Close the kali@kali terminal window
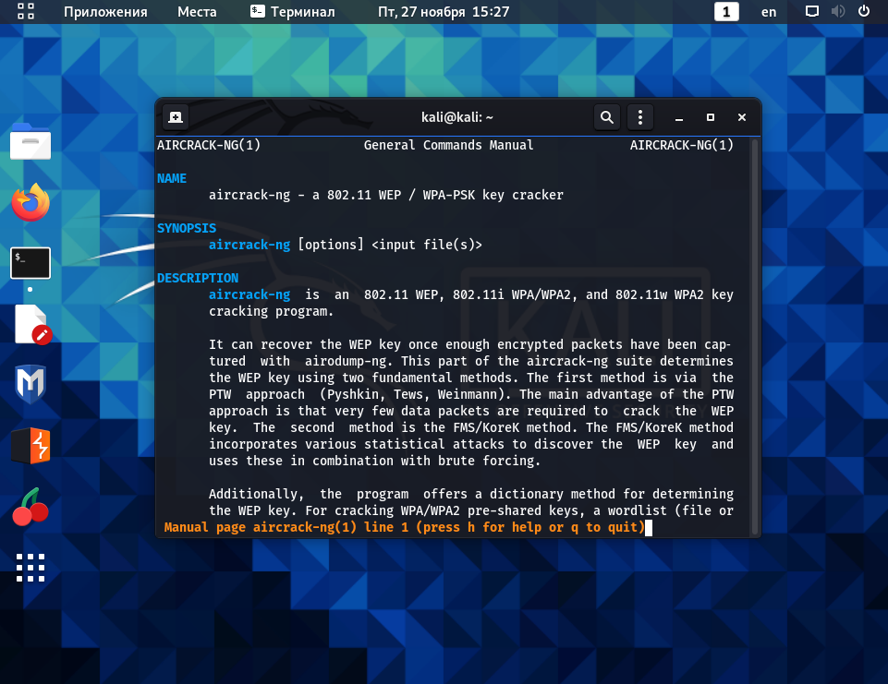This screenshot has width=888, height=684. click(742, 117)
